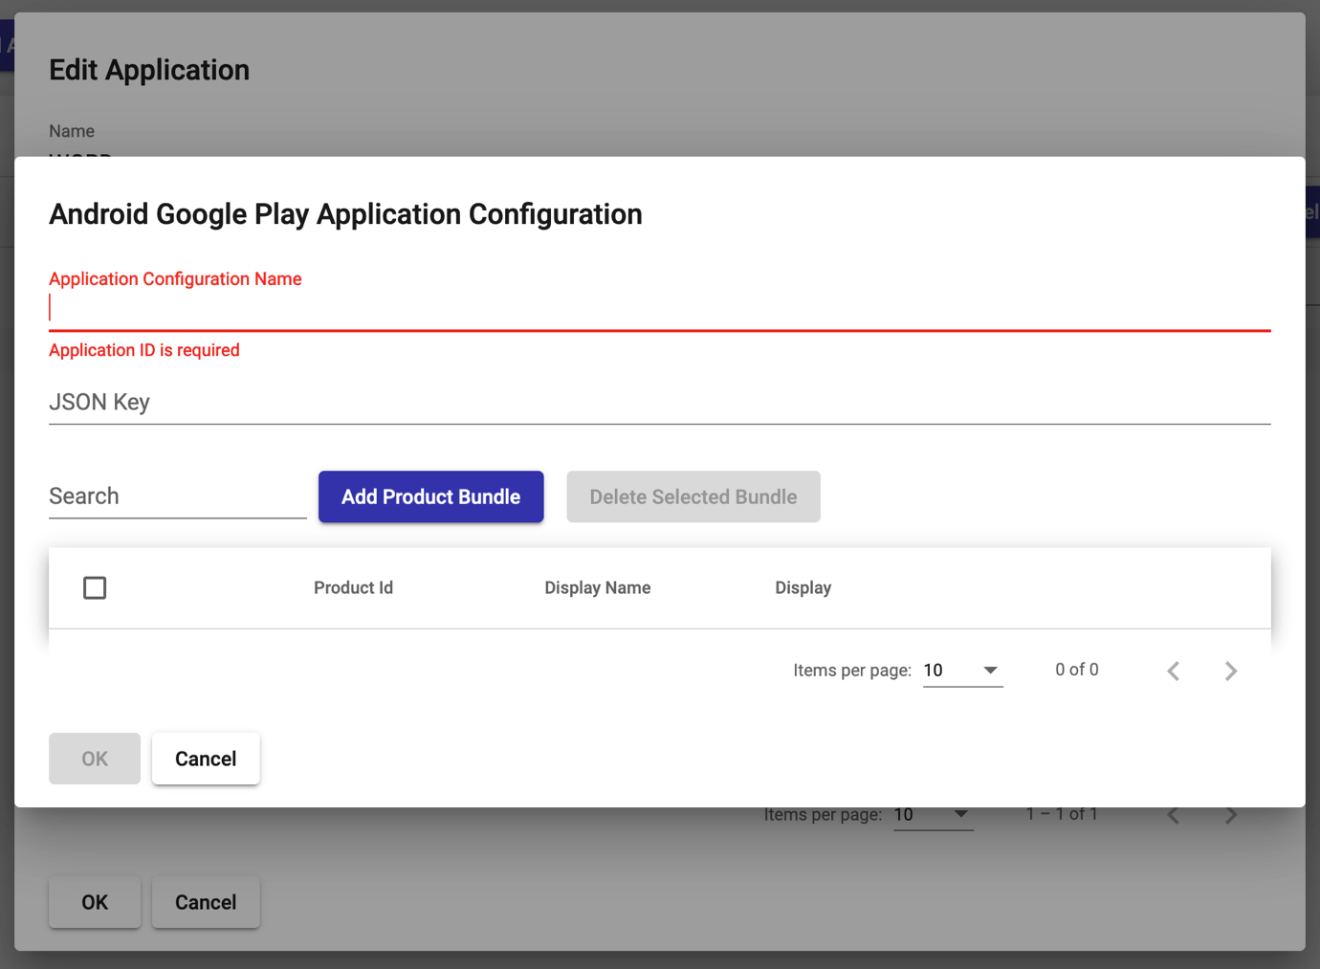Click previous page arrow behind the dialog
This screenshot has height=969, width=1320.
1173,815
